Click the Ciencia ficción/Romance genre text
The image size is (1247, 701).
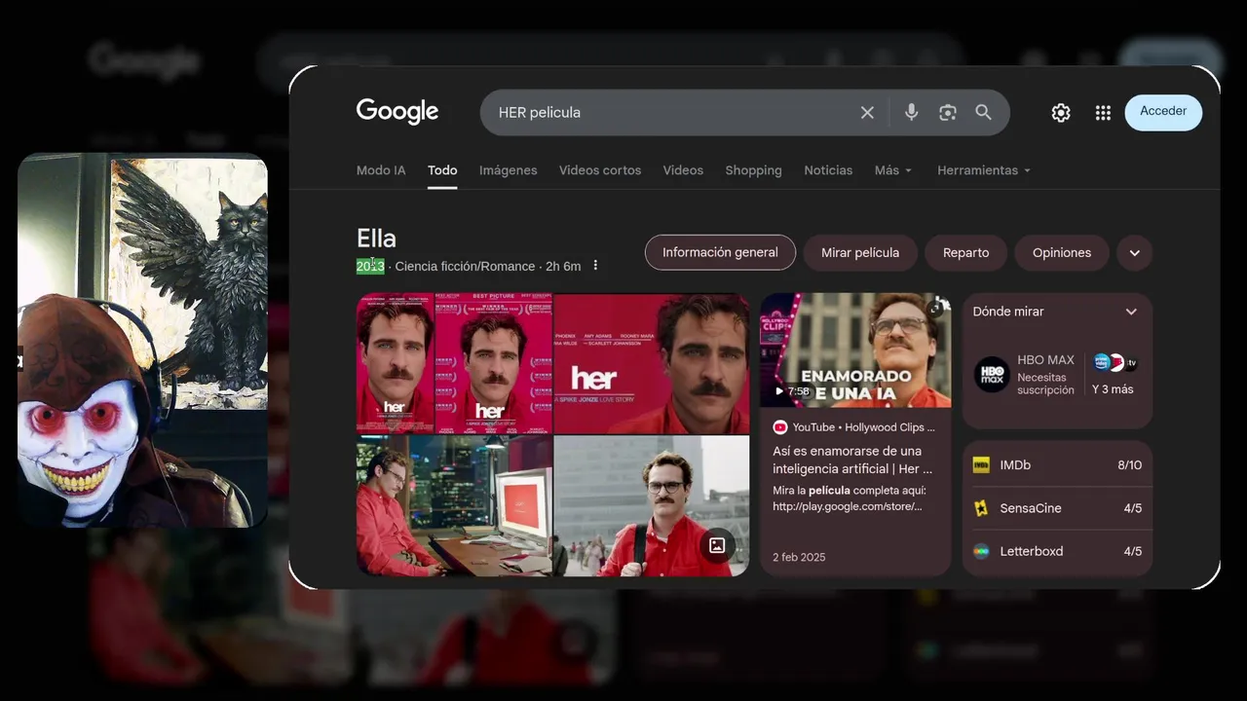click(465, 266)
